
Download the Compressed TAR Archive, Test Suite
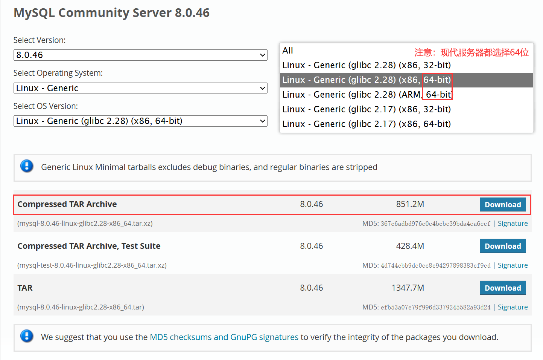point(503,246)
